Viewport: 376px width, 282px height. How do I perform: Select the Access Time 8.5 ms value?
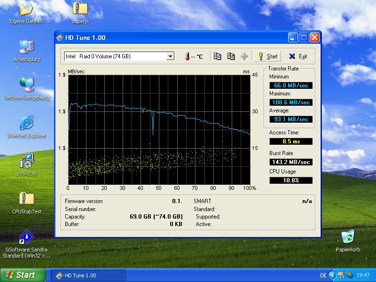[291, 141]
